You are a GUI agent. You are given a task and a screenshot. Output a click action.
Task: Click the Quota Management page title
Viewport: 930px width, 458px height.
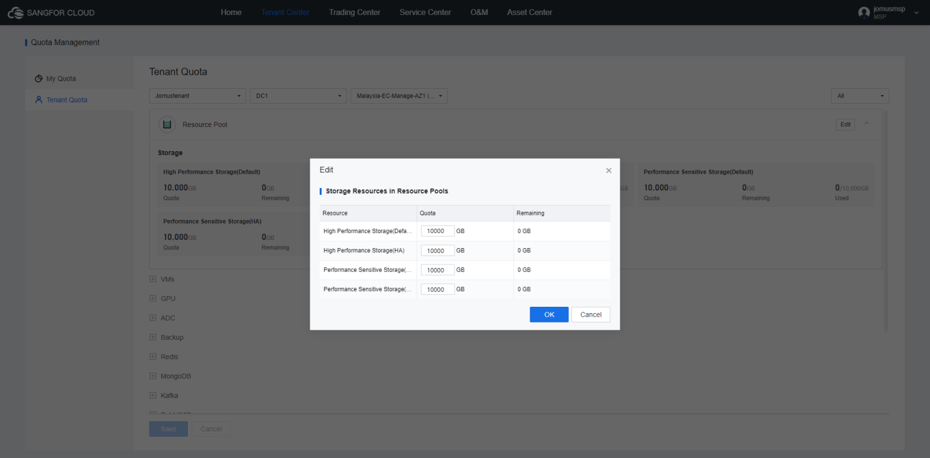65,42
